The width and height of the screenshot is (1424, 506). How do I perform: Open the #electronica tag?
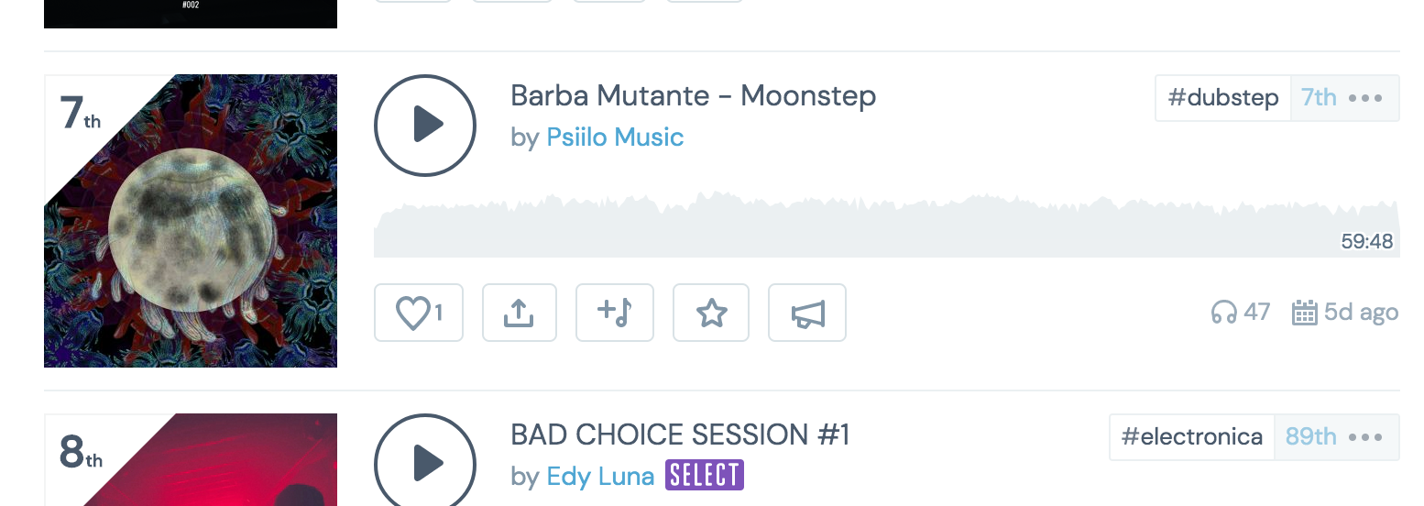1191,437
